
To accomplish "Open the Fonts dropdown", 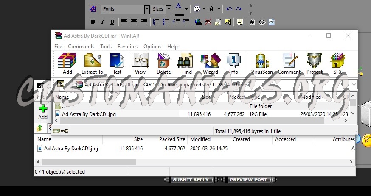I will coord(147,9).
